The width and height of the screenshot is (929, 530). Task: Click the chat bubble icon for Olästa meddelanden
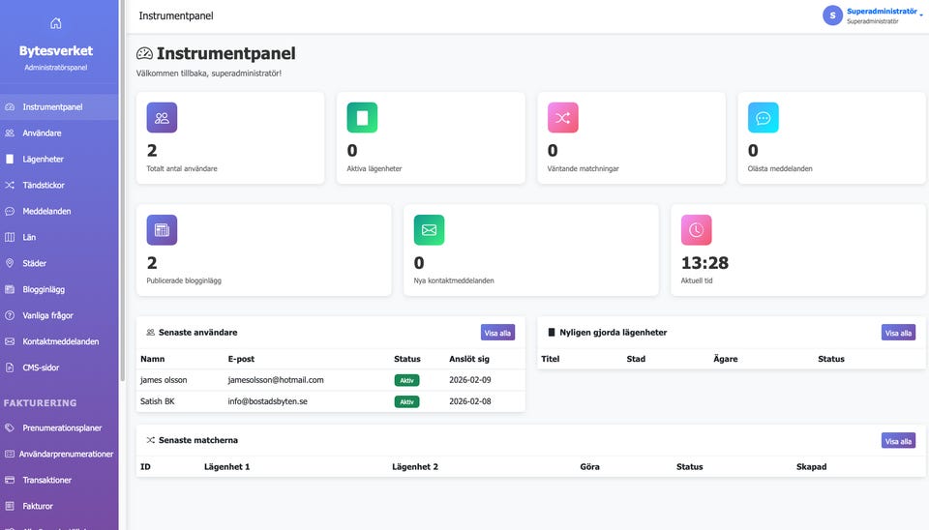pyautogui.click(x=763, y=118)
